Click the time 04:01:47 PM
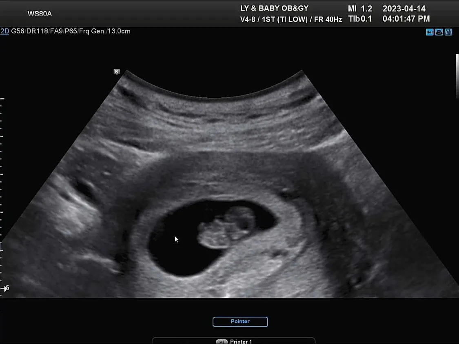The height and width of the screenshot is (344, 459). (x=406, y=19)
